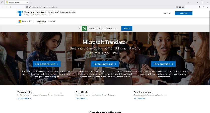Open site Search with magnifier icon
Image resolution: width=210 pixels, height=113 pixels.
(51, 21)
